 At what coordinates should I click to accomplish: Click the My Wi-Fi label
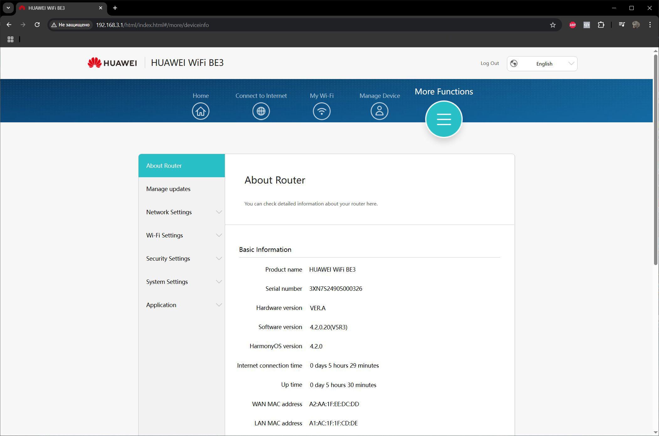pos(322,96)
